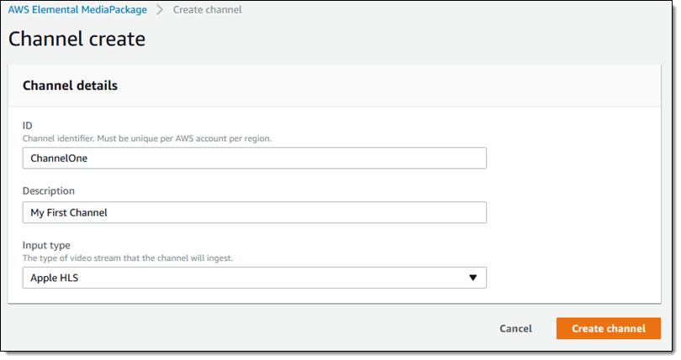
Task: Click the Description field label
Action: (49, 190)
